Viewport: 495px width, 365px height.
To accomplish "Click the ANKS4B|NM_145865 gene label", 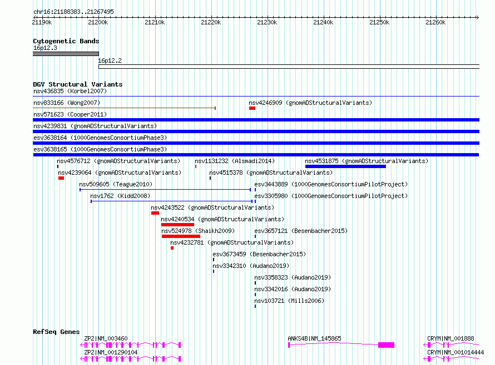I will [314, 338].
